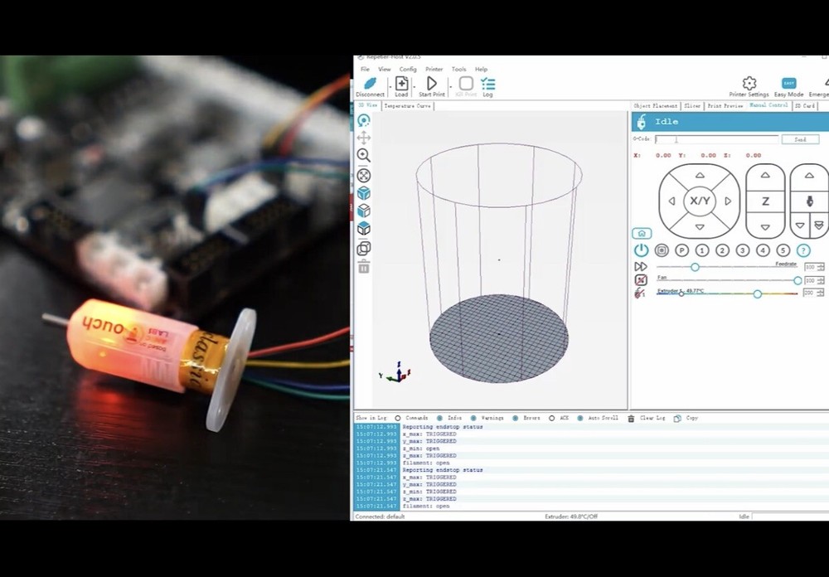The width and height of the screenshot is (829, 577).
Task: Click the Disconnect printer icon
Action: pyautogui.click(x=370, y=84)
